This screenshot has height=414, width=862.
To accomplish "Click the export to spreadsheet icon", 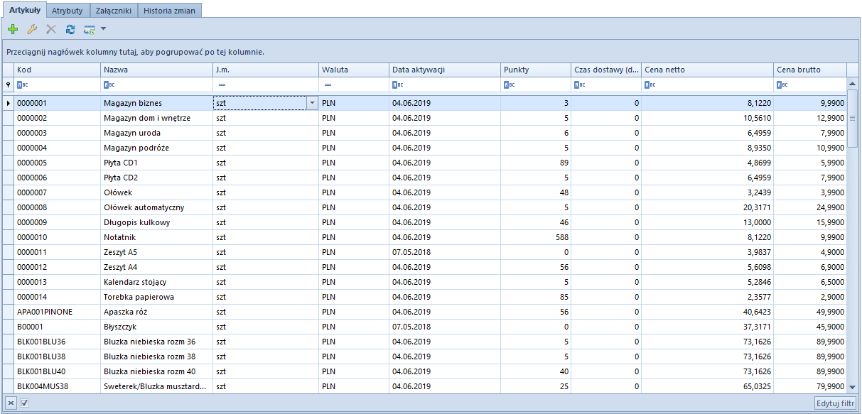I will pos(90,30).
